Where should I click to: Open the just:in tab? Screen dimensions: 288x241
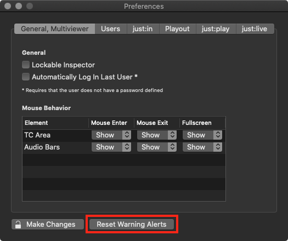pos(143,29)
